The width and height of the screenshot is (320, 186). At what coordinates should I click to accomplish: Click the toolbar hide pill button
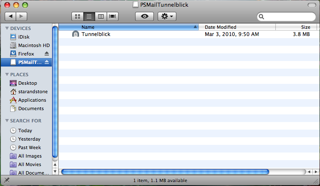312,5
